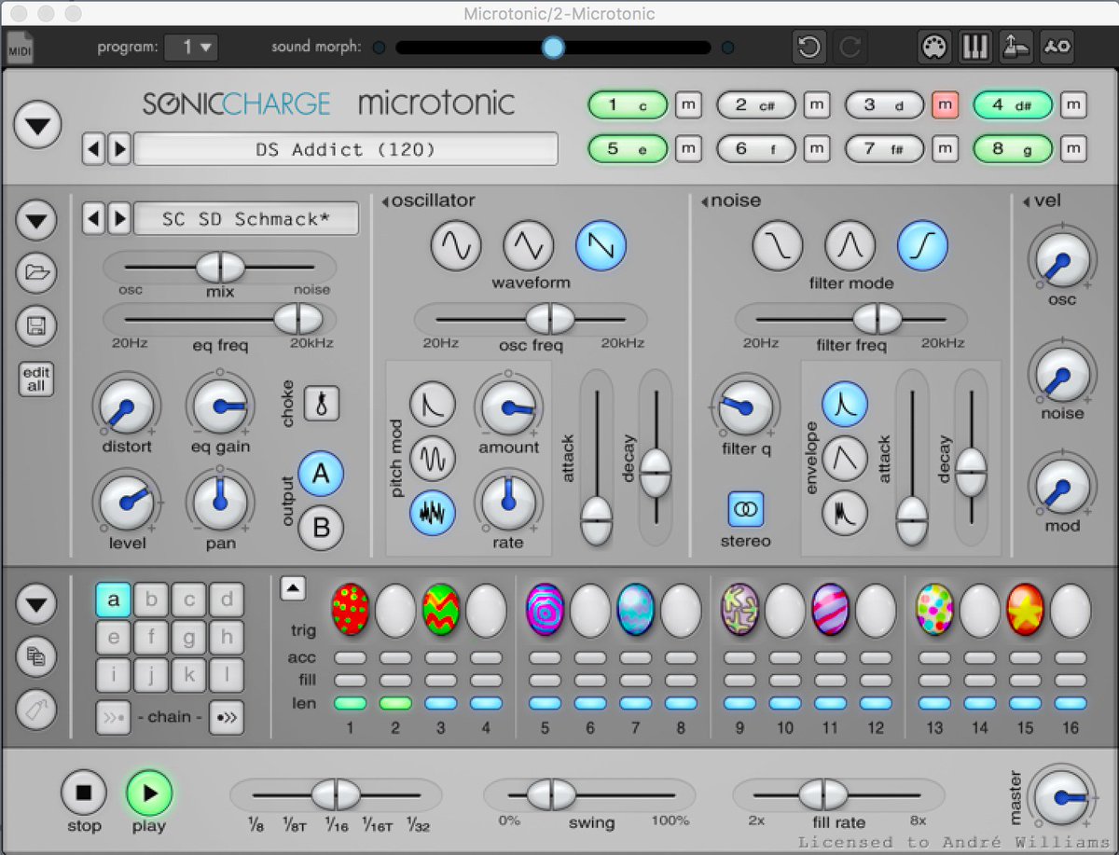Choose the high-pass noise filter mode
Screen dimensions: 1119x855
923,246
